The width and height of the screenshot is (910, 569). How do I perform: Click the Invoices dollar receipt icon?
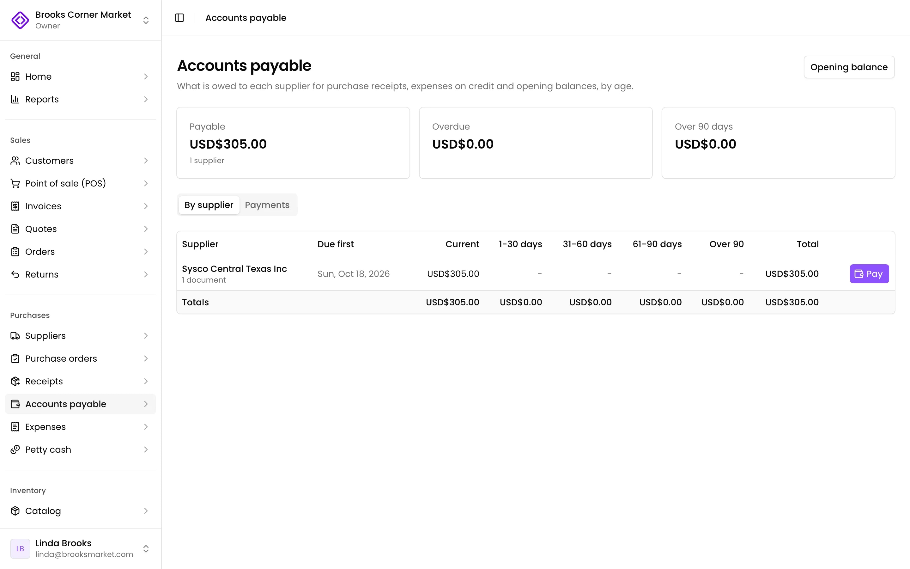click(x=15, y=206)
